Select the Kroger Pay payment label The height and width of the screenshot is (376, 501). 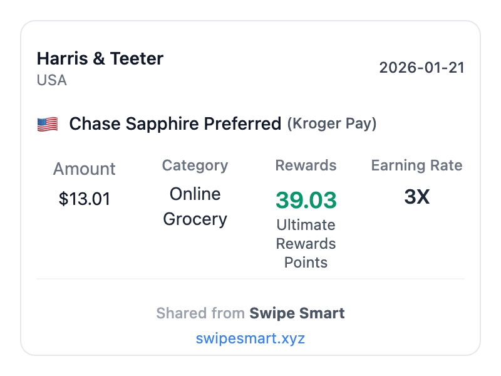tap(332, 124)
